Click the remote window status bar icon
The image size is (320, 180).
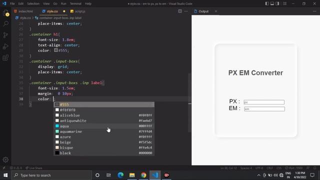click(x=4, y=168)
